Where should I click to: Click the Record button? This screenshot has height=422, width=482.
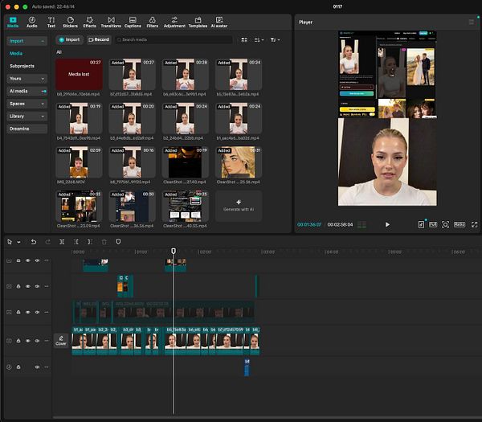(99, 39)
